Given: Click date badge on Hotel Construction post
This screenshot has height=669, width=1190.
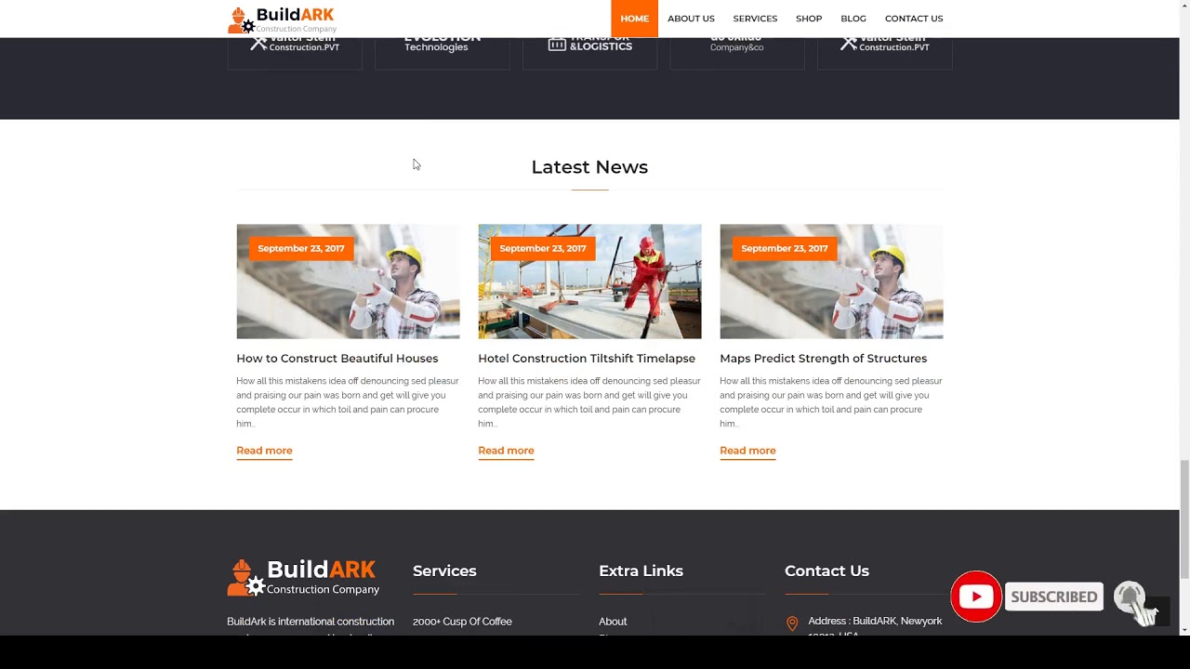Looking at the screenshot, I should [543, 248].
